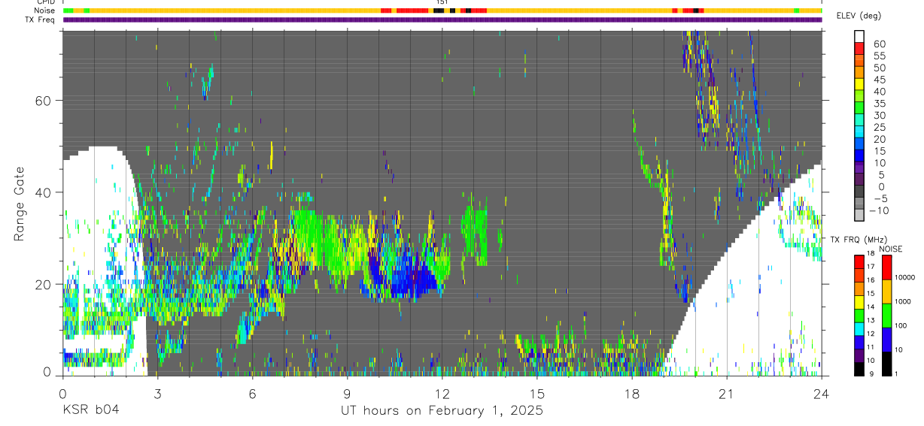The image size is (924, 426).
Task: Click the x-axis tick label "3"
Action: [x=157, y=393]
